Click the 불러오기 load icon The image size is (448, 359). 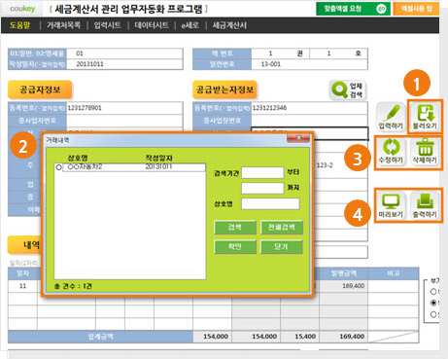point(425,117)
